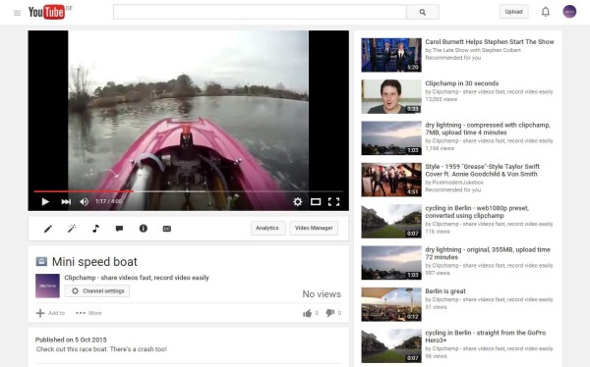Open cycling in Berlin GoPro Hero3+ title
590x367 pixels.
point(486,337)
